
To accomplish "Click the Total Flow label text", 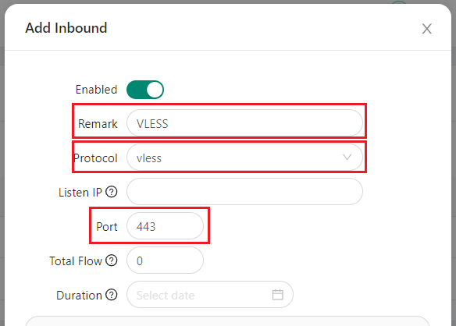I will [76, 261].
